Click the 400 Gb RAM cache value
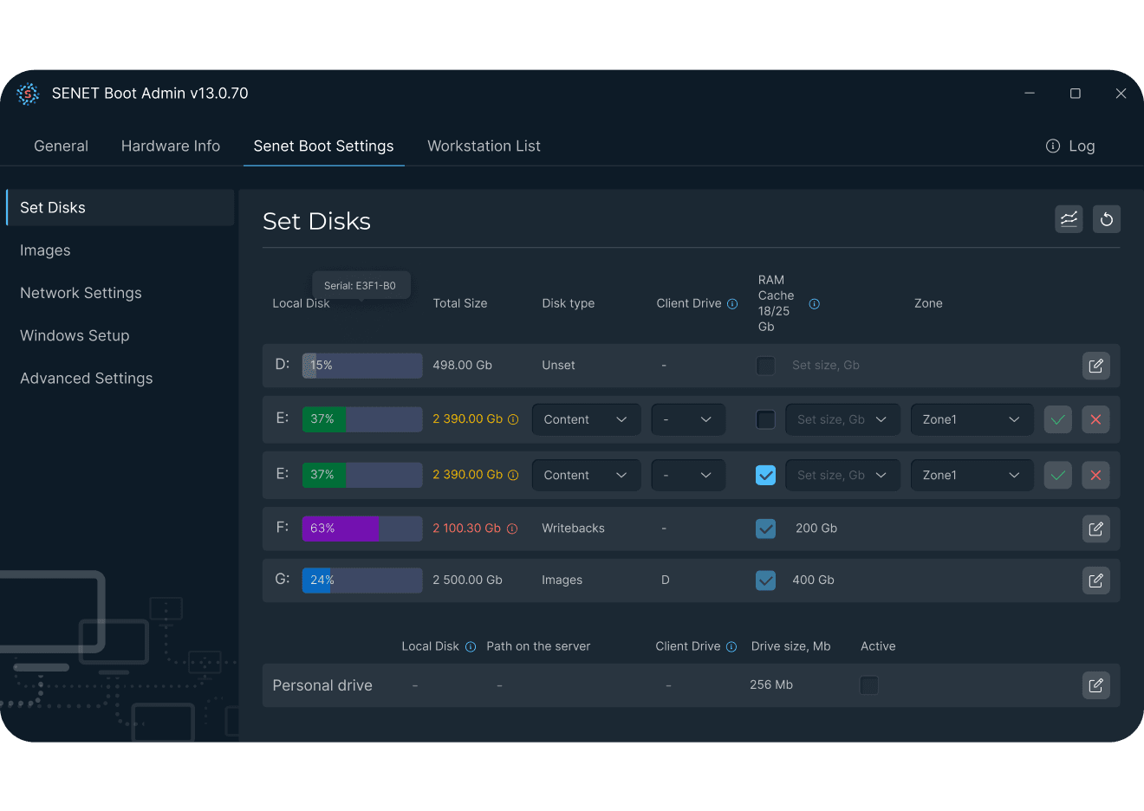 (x=814, y=581)
